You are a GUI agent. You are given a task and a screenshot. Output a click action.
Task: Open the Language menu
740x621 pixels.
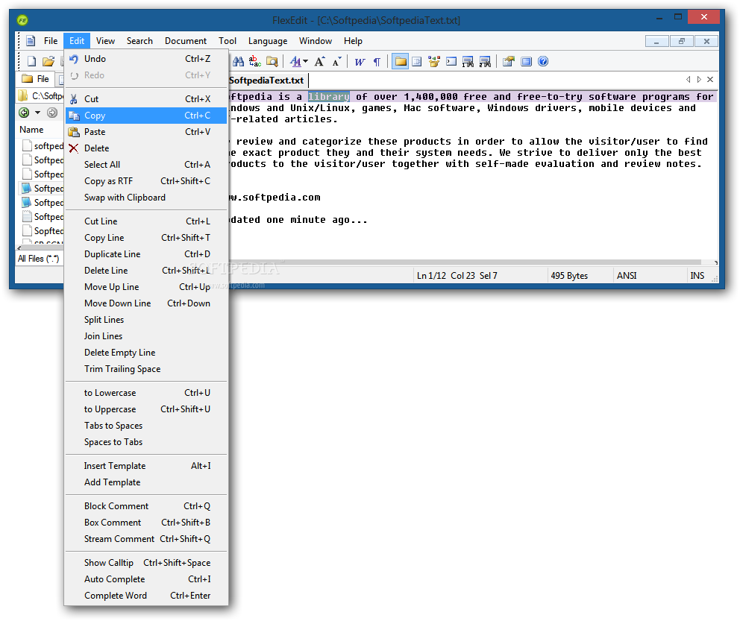(x=268, y=41)
